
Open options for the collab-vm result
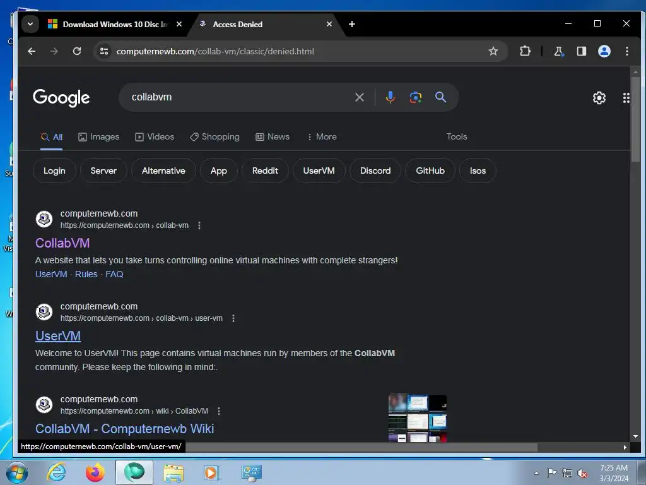pos(199,225)
